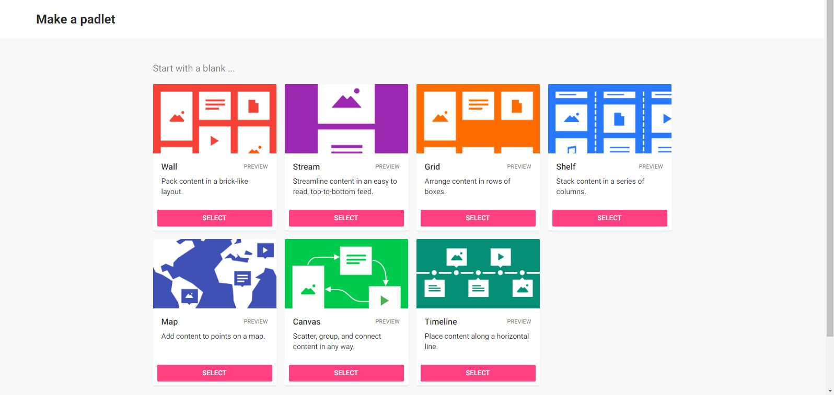Click the Timeline layout thumbnail image
The image size is (834, 395).
(x=478, y=273)
